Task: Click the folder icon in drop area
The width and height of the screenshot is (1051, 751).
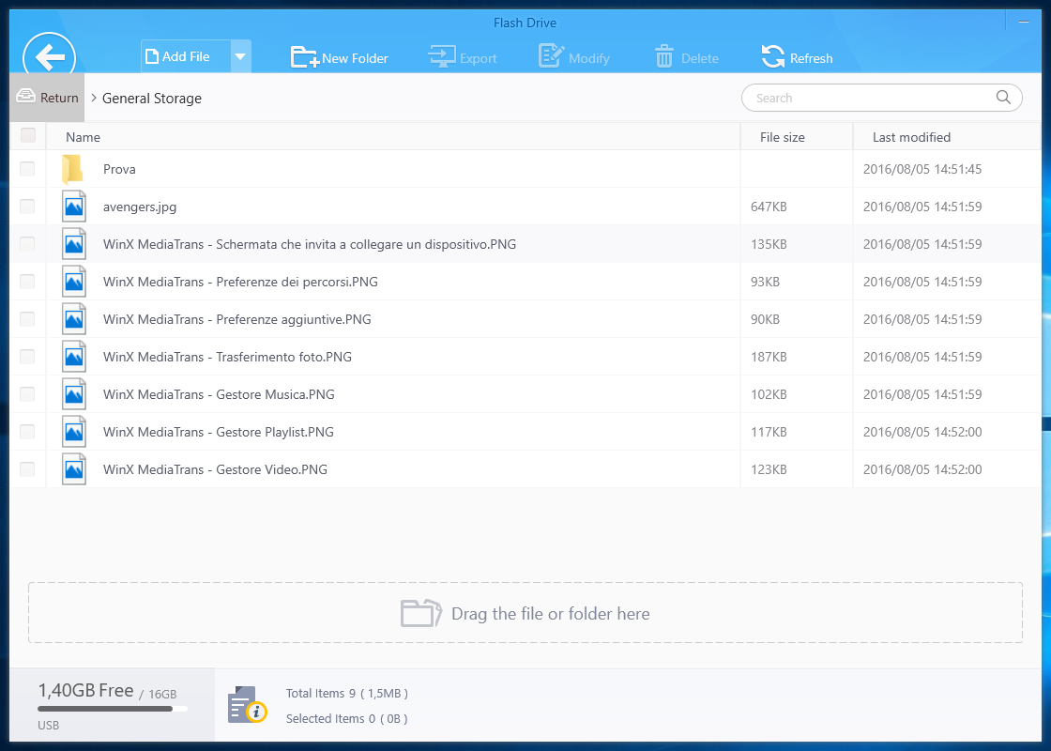Action: point(421,613)
